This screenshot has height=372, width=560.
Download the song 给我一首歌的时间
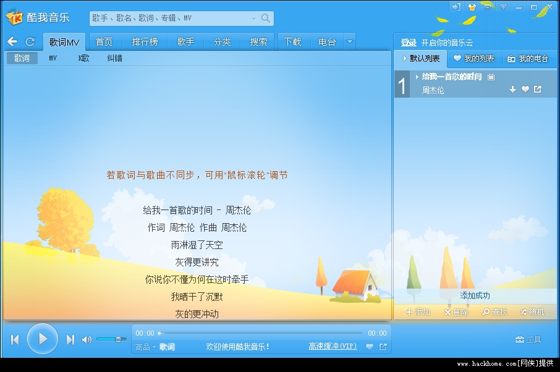pyautogui.click(x=513, y=89)
